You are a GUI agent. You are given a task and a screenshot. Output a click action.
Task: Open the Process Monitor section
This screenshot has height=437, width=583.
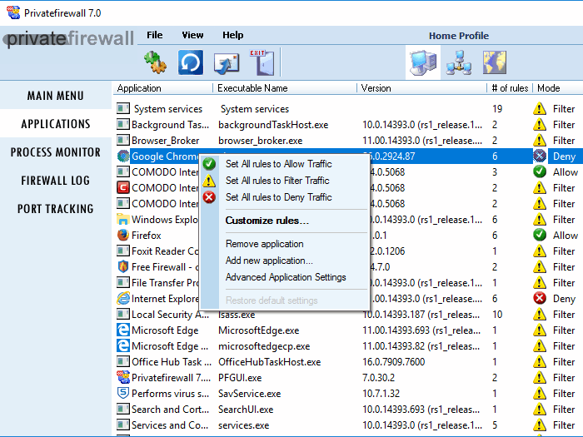pyautogui.click(x=56, y=152)
